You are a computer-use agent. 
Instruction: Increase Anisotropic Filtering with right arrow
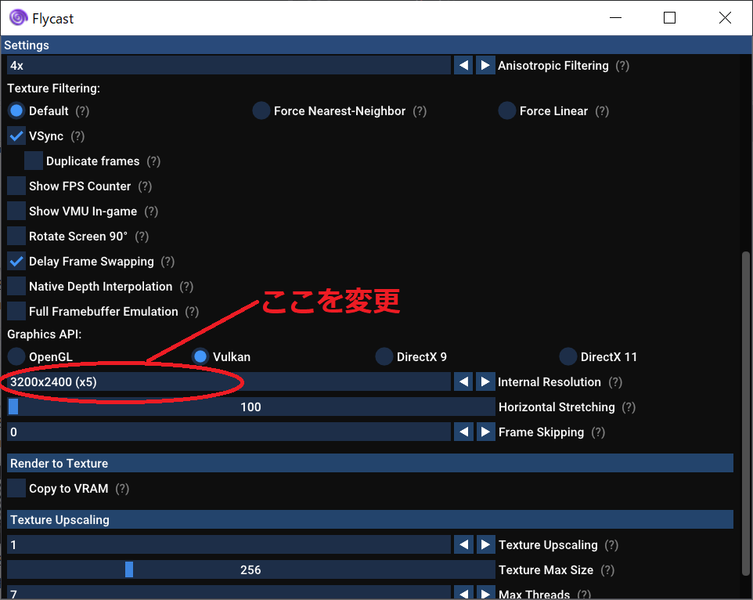click(485, 65)
